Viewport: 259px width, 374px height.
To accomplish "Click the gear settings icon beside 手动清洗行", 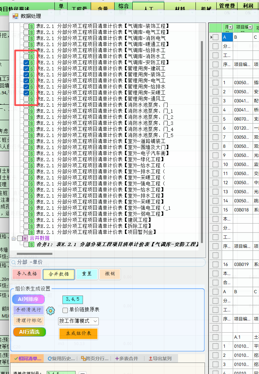I will click(50, 311).
